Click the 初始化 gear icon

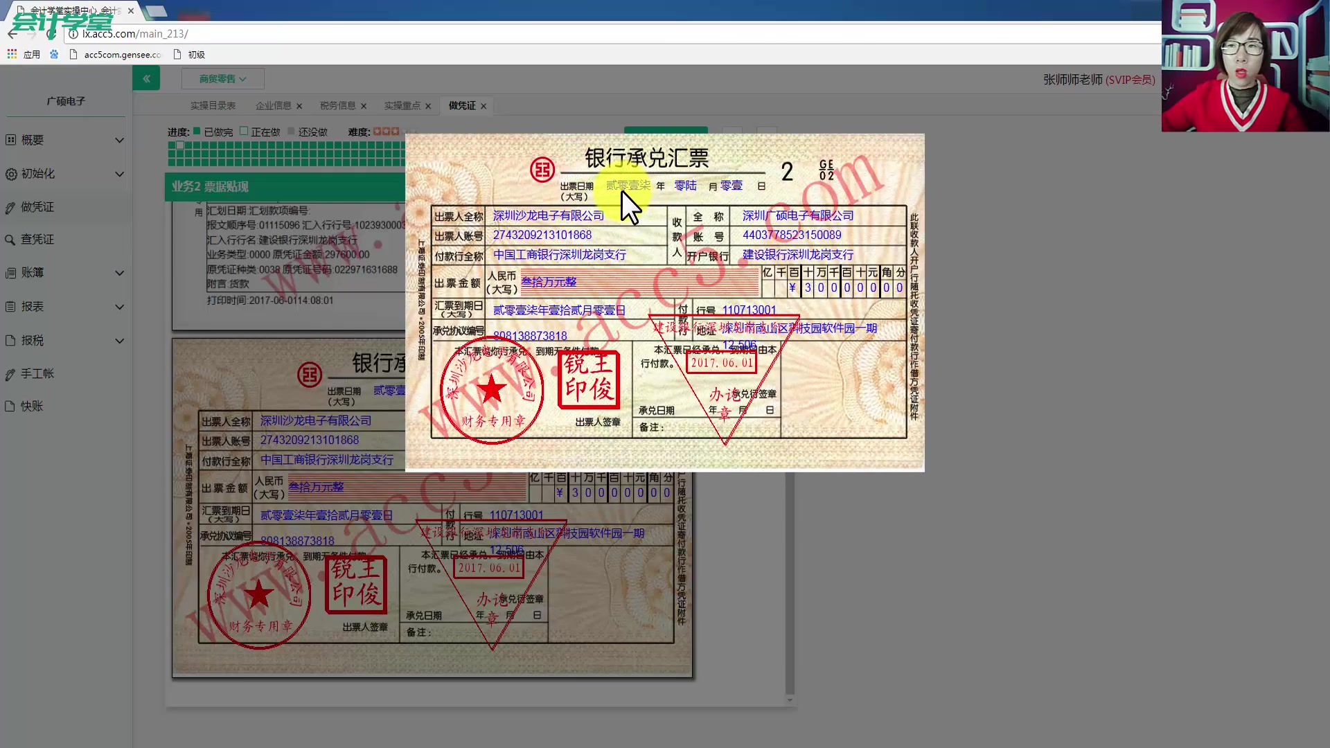[10, 174]
